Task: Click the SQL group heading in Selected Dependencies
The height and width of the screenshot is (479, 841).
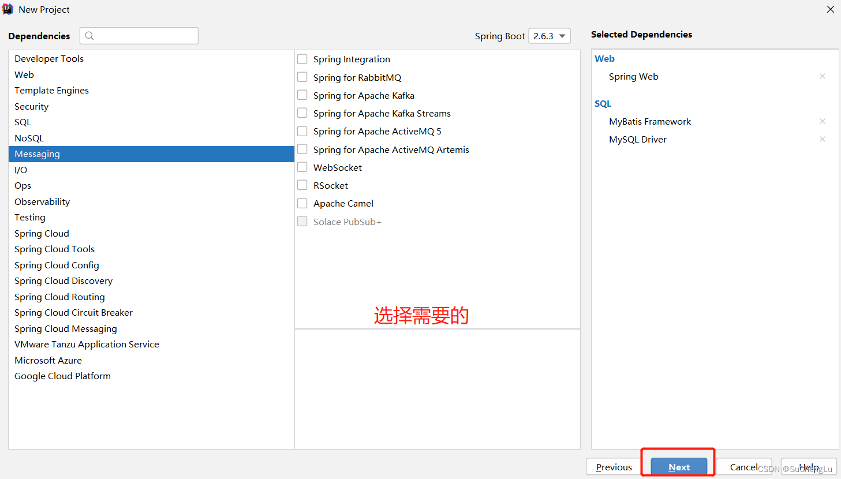Action: (603, 103)
